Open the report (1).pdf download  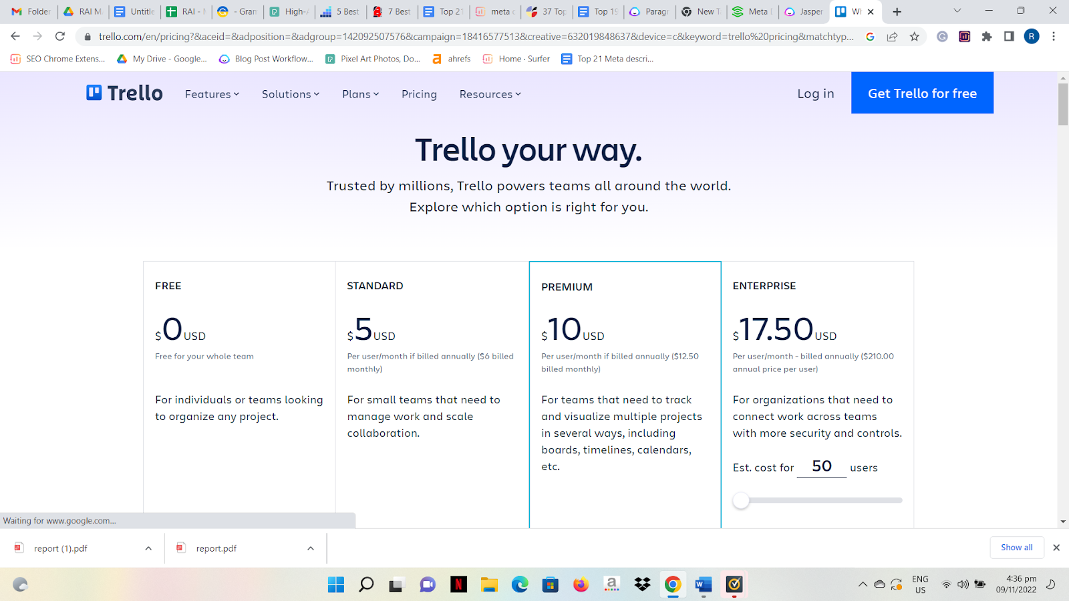click(x=61, y=548)
